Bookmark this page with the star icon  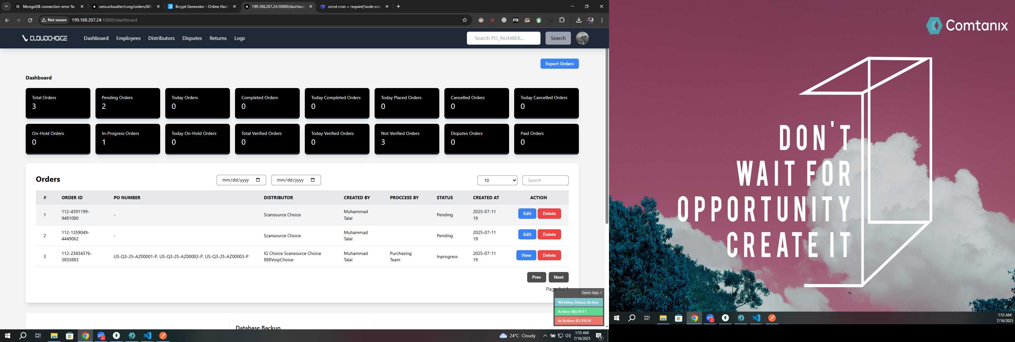pyautogui.click(x=465, y=20)
